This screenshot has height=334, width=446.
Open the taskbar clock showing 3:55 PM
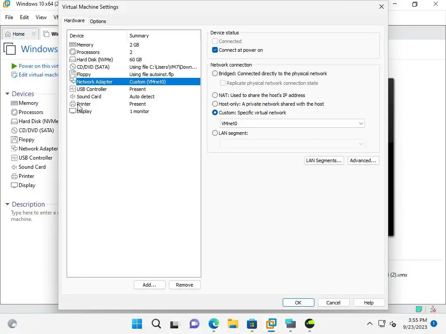click(x=415, y=324)
